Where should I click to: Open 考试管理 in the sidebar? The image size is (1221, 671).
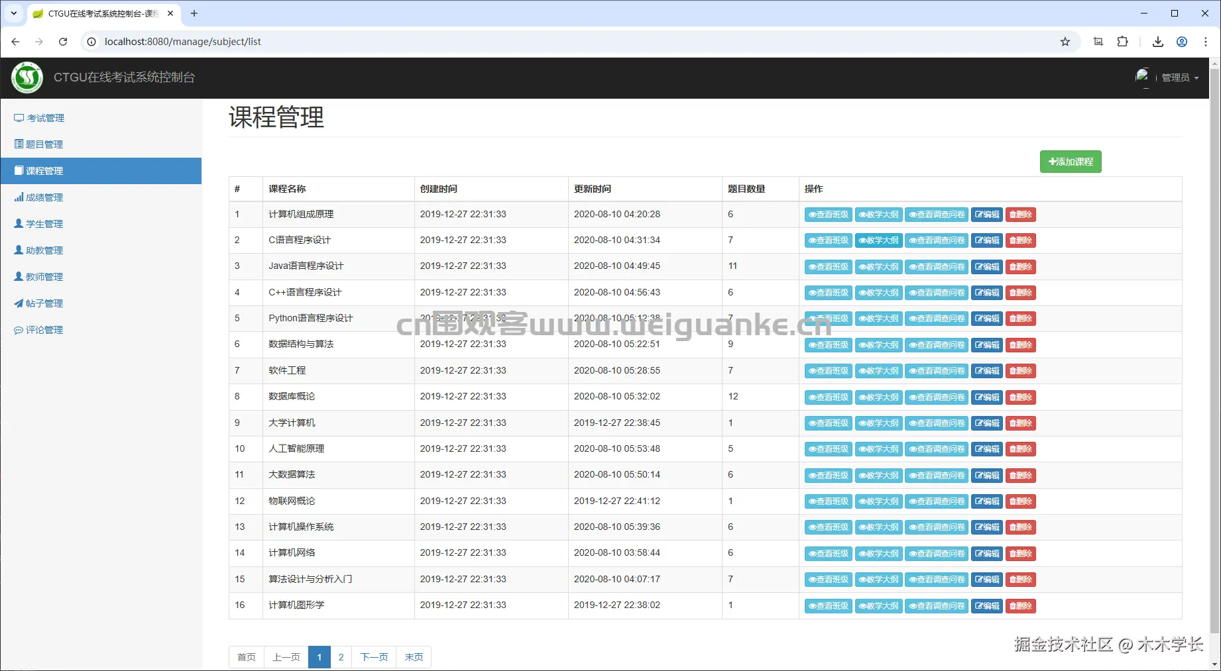tap(40, 118)
